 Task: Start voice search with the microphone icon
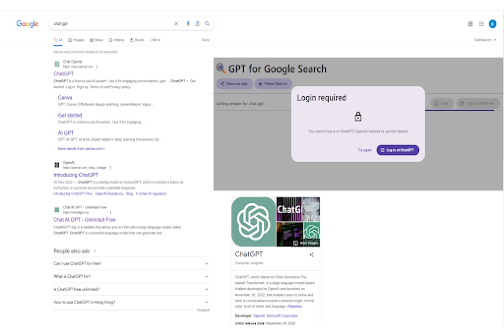point(188,24)
